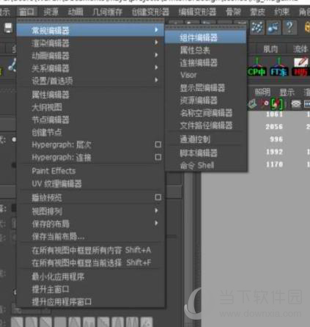The width and height of the screenshot is (310, 327).
Task: Open the 资源 menu in menu bar
Action: [x=51, y=12]
